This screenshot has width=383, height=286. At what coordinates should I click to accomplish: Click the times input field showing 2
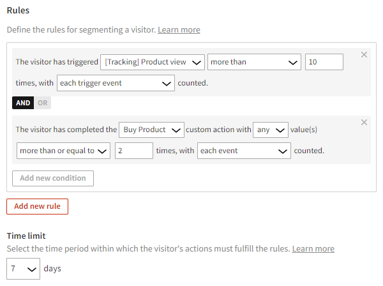tap(134, 151)
